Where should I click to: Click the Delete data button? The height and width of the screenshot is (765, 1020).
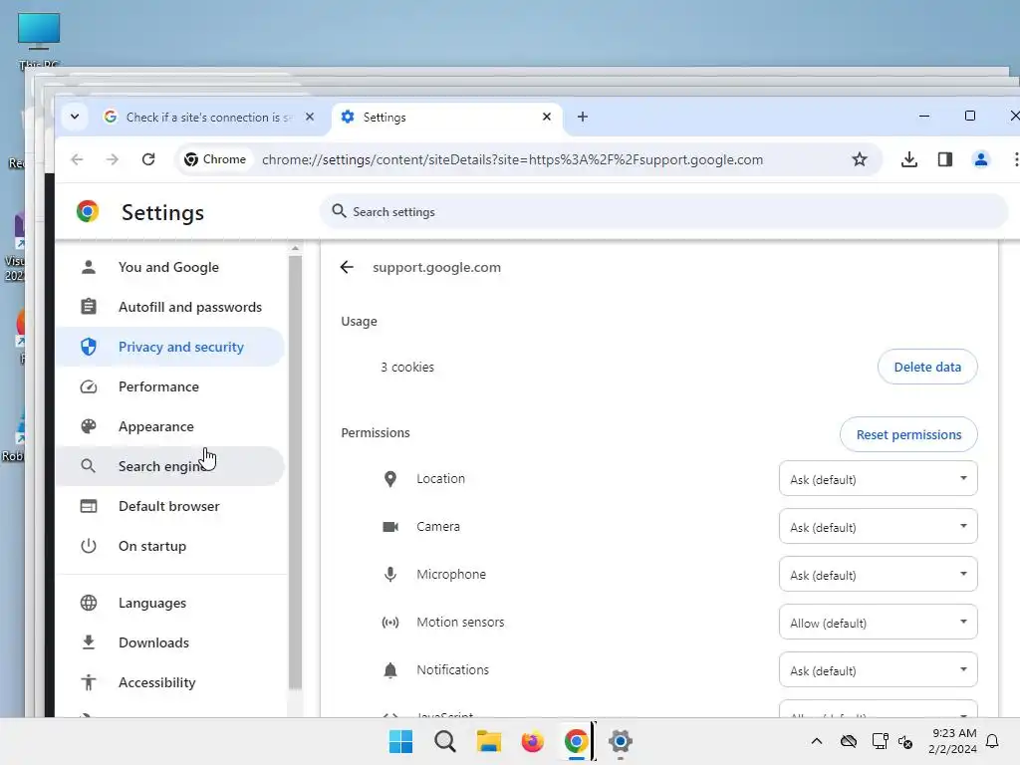tap(927, 367)
